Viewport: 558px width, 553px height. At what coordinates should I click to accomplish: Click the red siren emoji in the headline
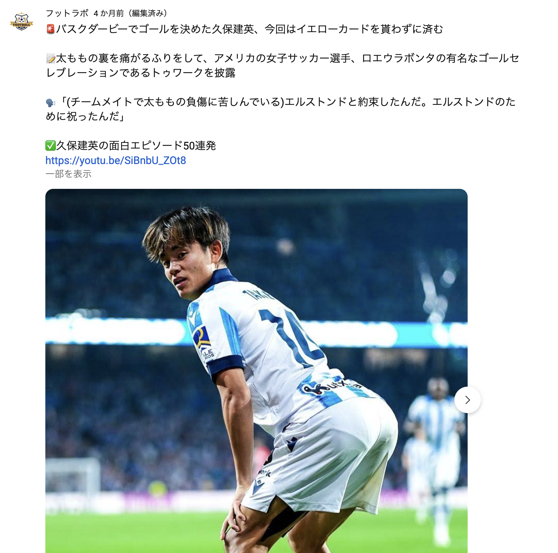click(50, 29)
